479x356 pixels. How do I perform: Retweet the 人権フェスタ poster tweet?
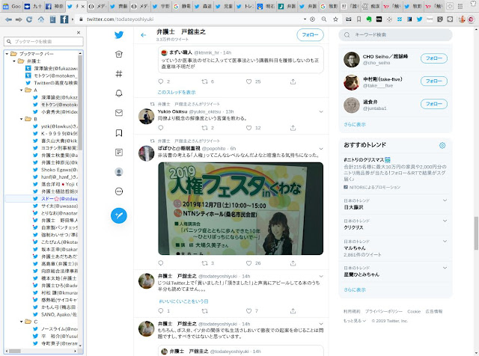(204, 263)
